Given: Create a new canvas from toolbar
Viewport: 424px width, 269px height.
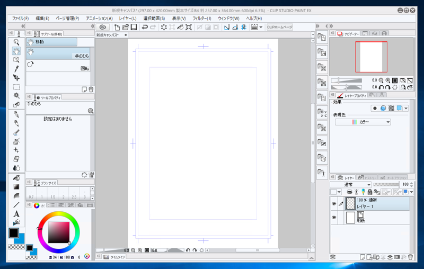Looking at the screenshot, I should 117,27.
